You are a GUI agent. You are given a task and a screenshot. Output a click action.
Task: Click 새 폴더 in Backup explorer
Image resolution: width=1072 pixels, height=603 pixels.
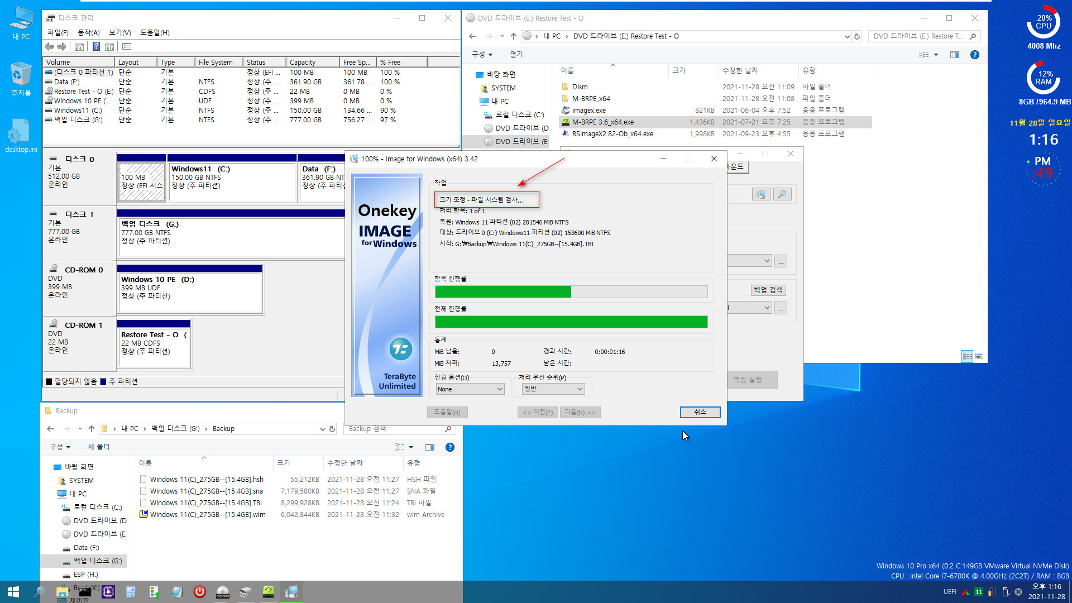(x=99, y=447)
